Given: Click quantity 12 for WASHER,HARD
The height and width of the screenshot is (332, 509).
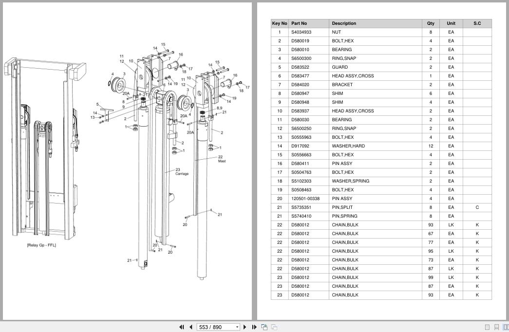Looking at the screenshot, I should tap(431, 146).
